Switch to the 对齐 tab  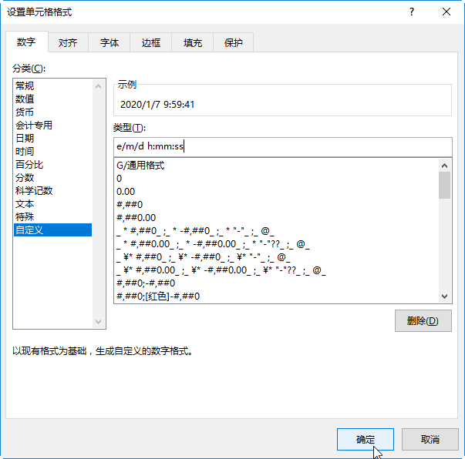click(x=68, y=42)
